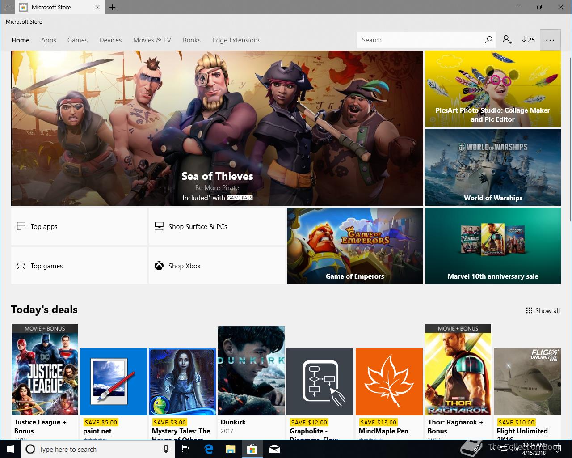Click the Today's deals heading
572x458 pixels.
44,310
